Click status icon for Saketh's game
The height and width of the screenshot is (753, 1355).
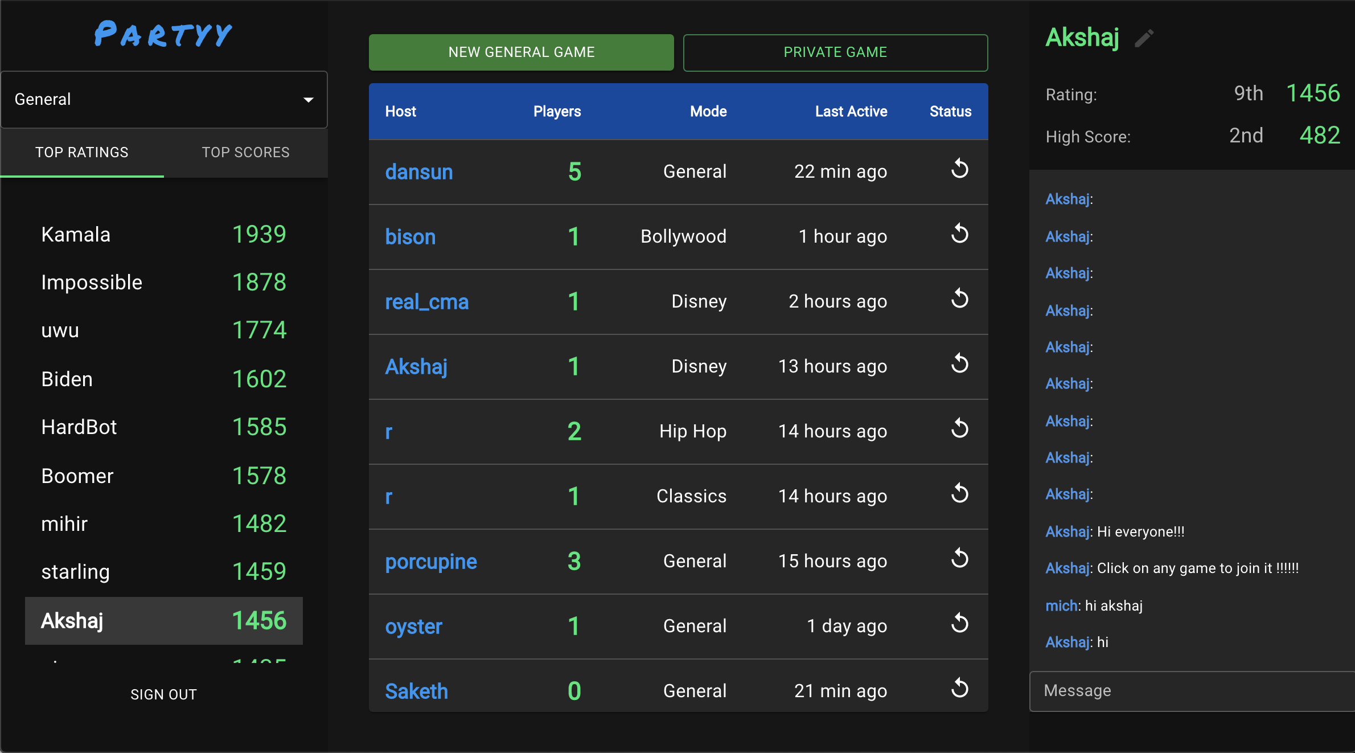click(x=959, y=689)
